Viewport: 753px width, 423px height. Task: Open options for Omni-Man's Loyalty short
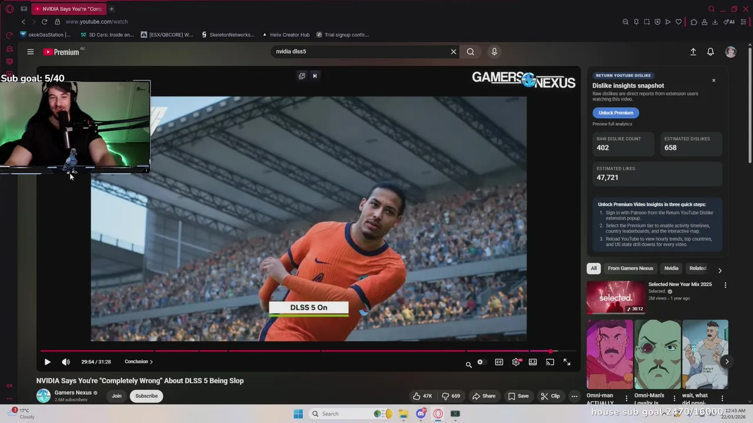[673, 398]
